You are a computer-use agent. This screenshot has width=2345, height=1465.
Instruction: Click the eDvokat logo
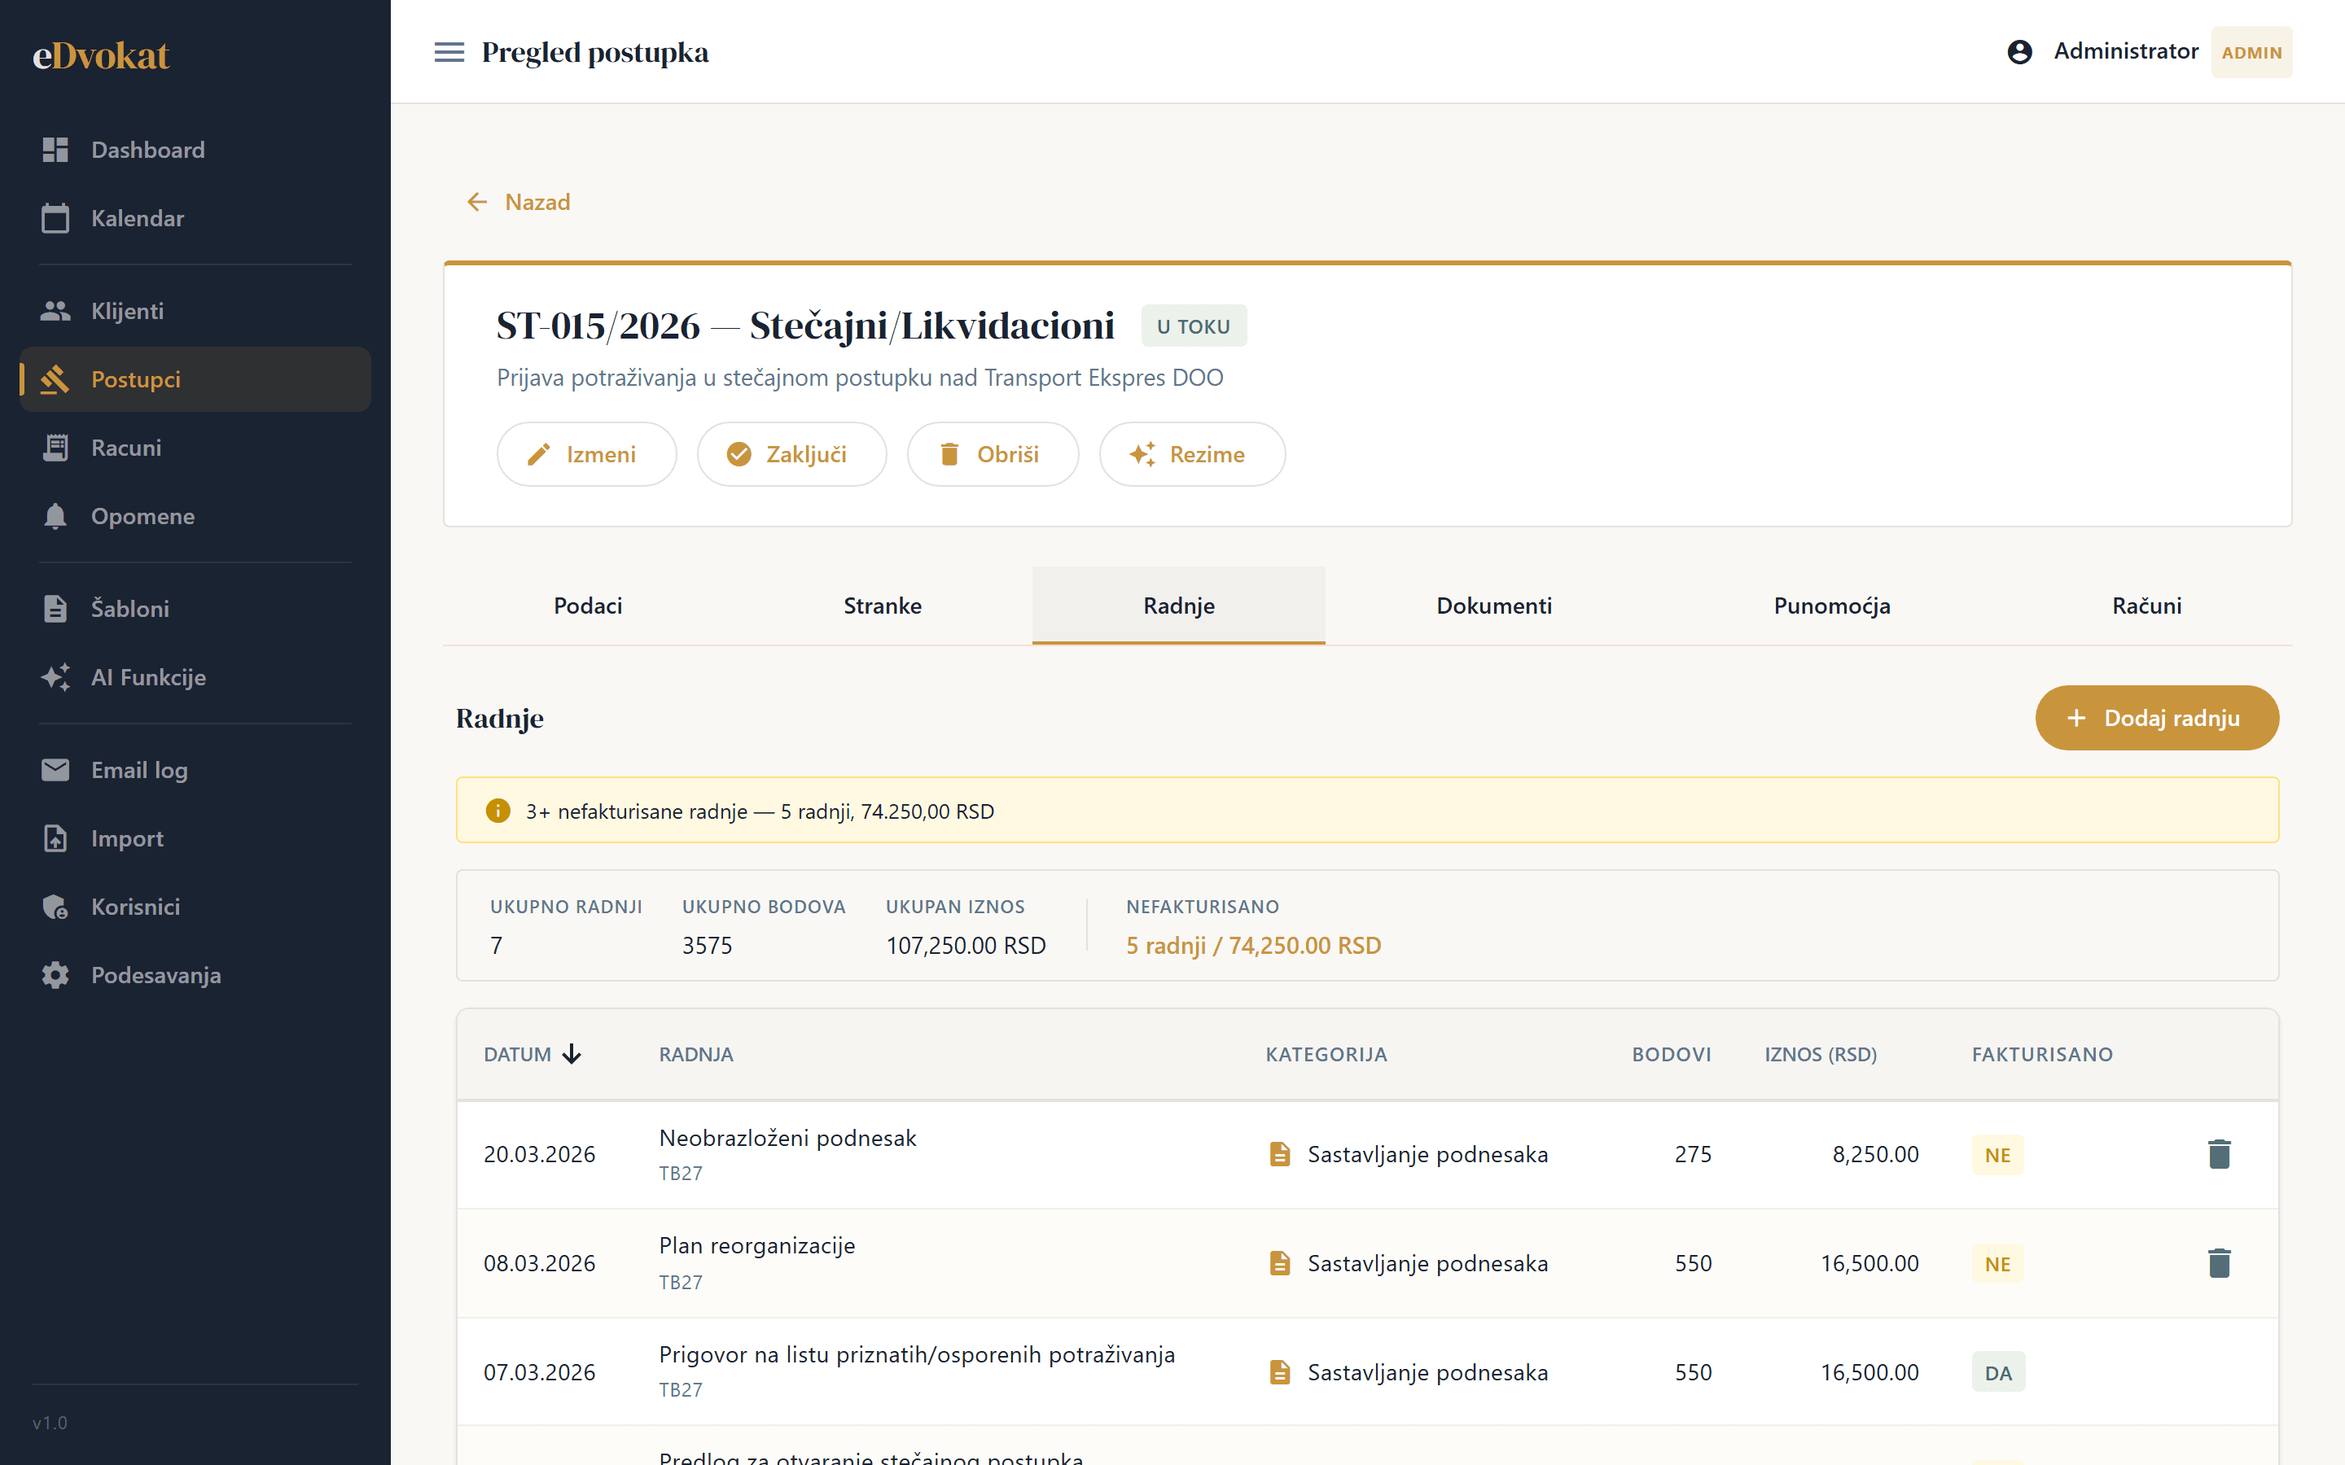[x=101, y=55]
